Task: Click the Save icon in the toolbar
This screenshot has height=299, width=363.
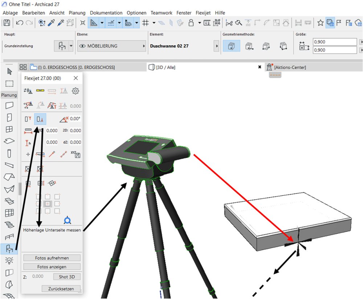Action: pos(7,22)
